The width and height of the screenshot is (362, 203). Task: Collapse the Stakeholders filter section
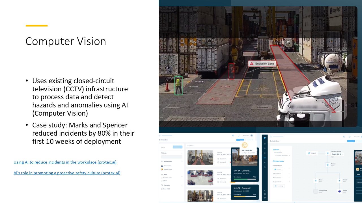[182, 162]
